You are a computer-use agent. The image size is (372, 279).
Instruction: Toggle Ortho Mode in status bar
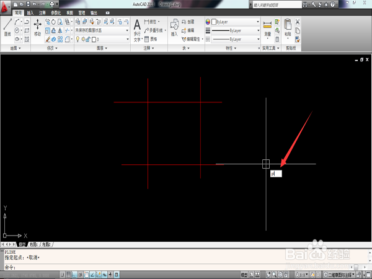(x=74, y=275)
